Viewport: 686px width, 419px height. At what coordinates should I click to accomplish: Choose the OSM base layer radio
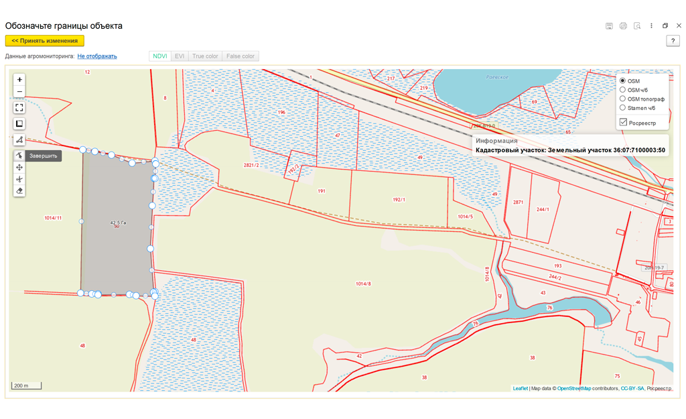coord(622,81)
